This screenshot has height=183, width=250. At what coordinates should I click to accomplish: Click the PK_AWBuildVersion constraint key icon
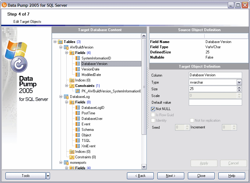click(x=78, y=91)
